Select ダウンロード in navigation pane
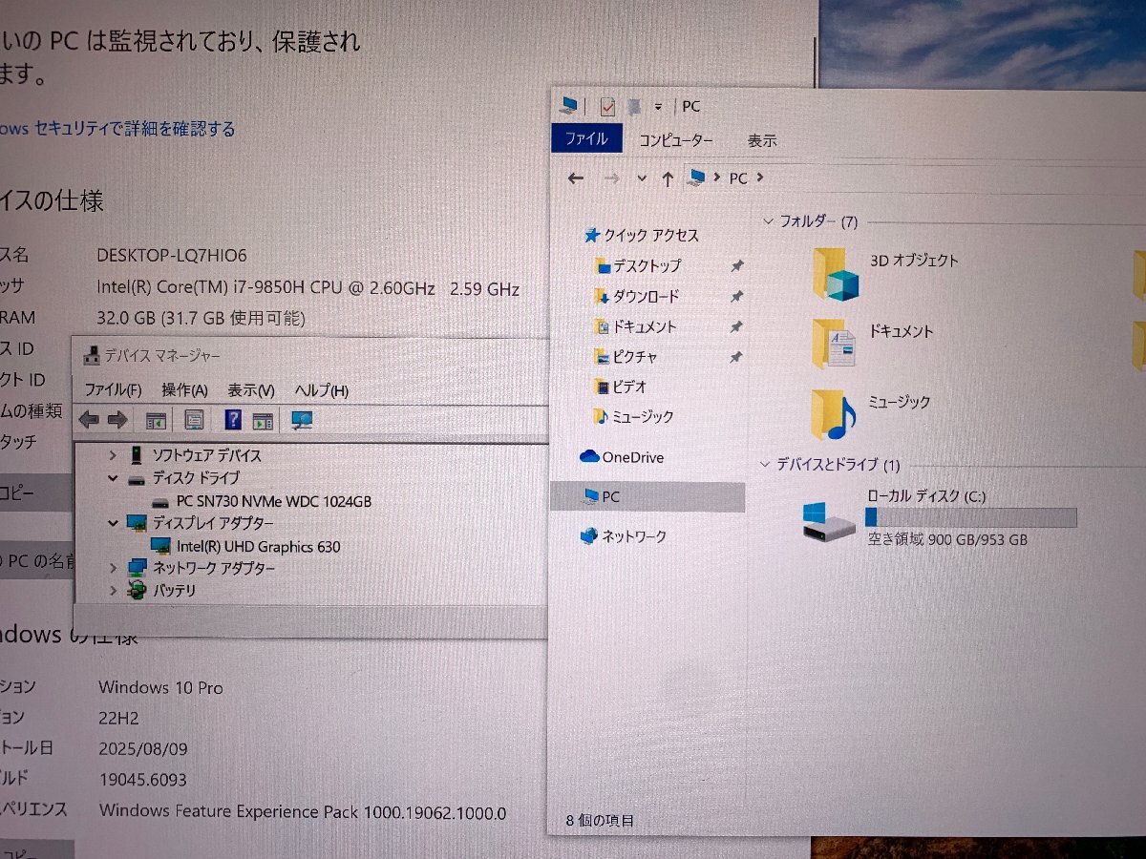Image resolution: width=1146 pixels, height=859 pixels. [x=636, y=297]
